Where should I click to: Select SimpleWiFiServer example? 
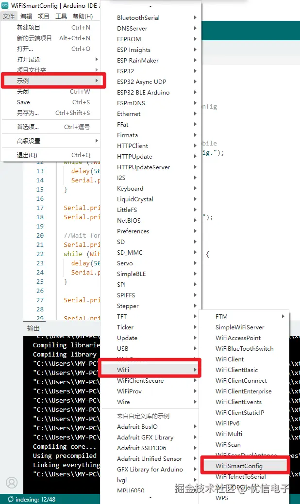click(244, 327)
